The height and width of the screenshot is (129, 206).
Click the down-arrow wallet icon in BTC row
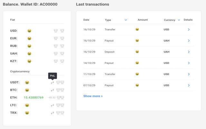tap(62, 90)
